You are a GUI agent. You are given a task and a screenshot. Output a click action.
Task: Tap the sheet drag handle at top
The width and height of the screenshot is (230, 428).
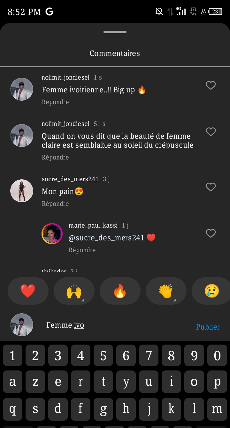pos(115,32)
